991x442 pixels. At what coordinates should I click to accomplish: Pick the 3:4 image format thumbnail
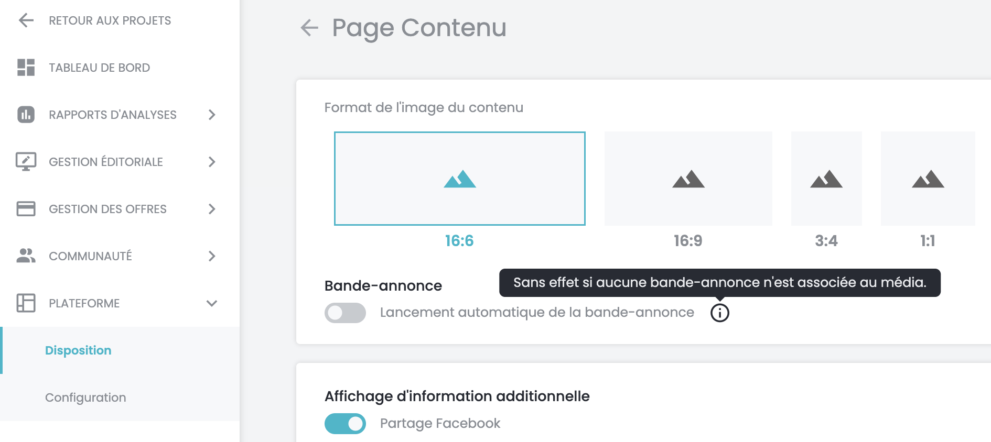(x=826, y=179)
